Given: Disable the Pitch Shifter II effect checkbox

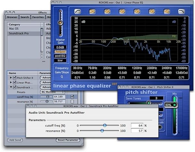Looking at the screenshot, I should tap(15, 78).
